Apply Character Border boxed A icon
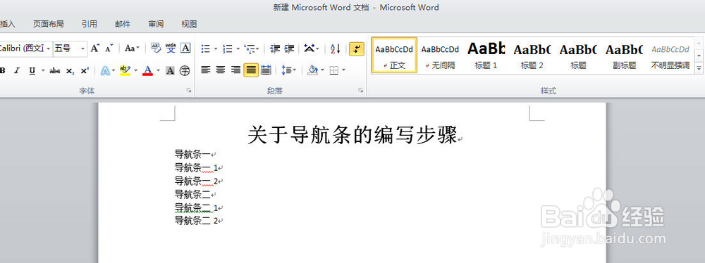705x263 pixels. point(185,48)
